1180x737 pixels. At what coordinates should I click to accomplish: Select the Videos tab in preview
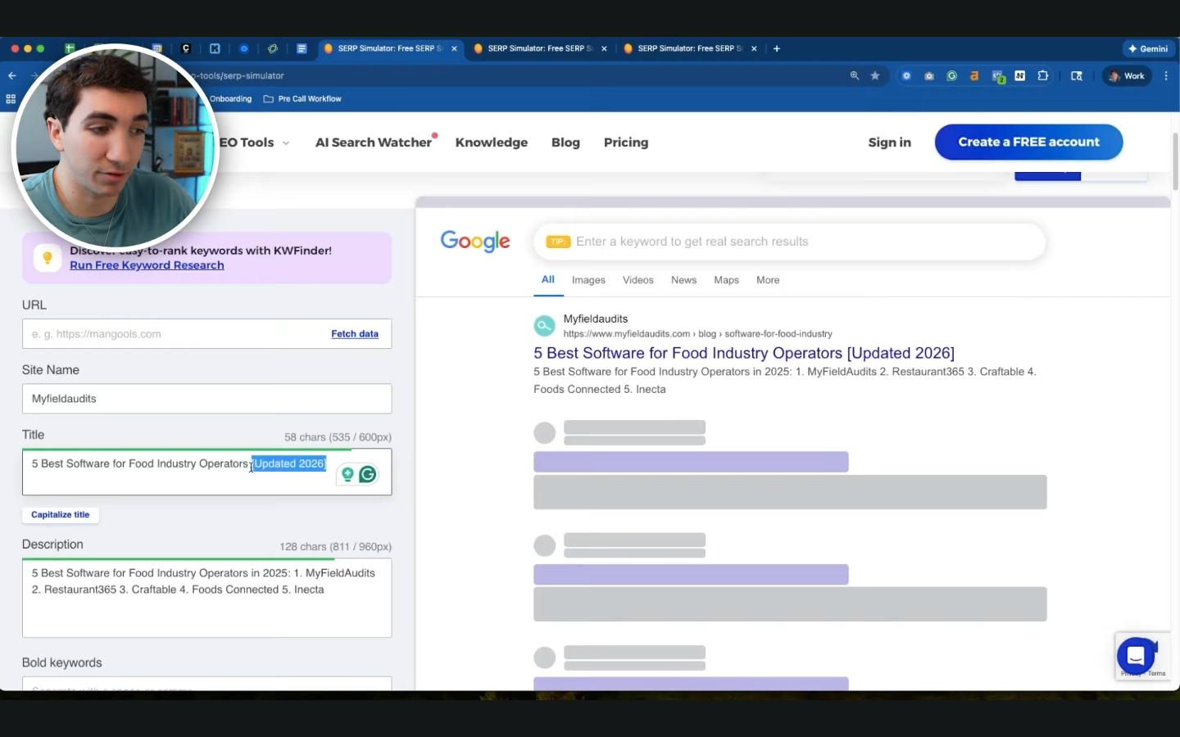point(638,280)
